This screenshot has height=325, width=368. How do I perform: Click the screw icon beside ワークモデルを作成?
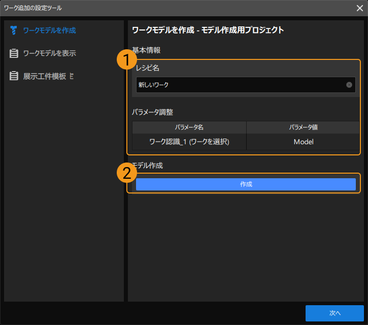tap(14, 30)
